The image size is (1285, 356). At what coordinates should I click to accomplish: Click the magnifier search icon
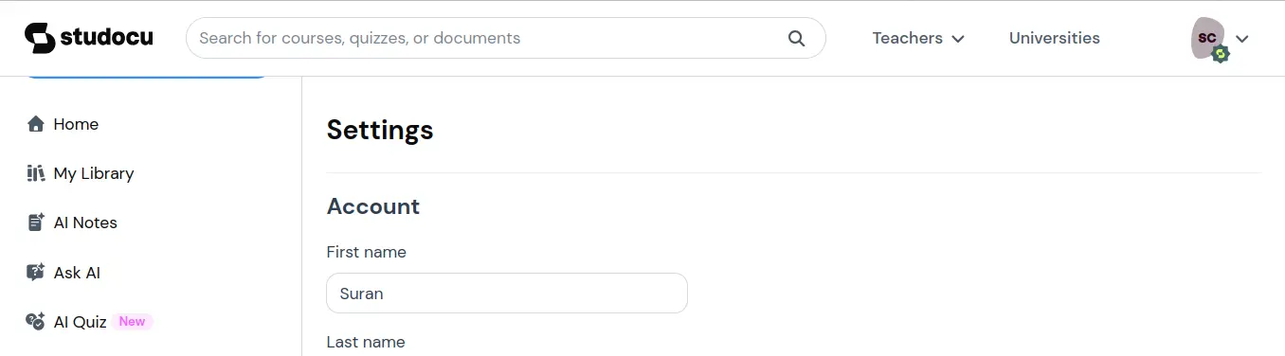click(x=796, y=38)
